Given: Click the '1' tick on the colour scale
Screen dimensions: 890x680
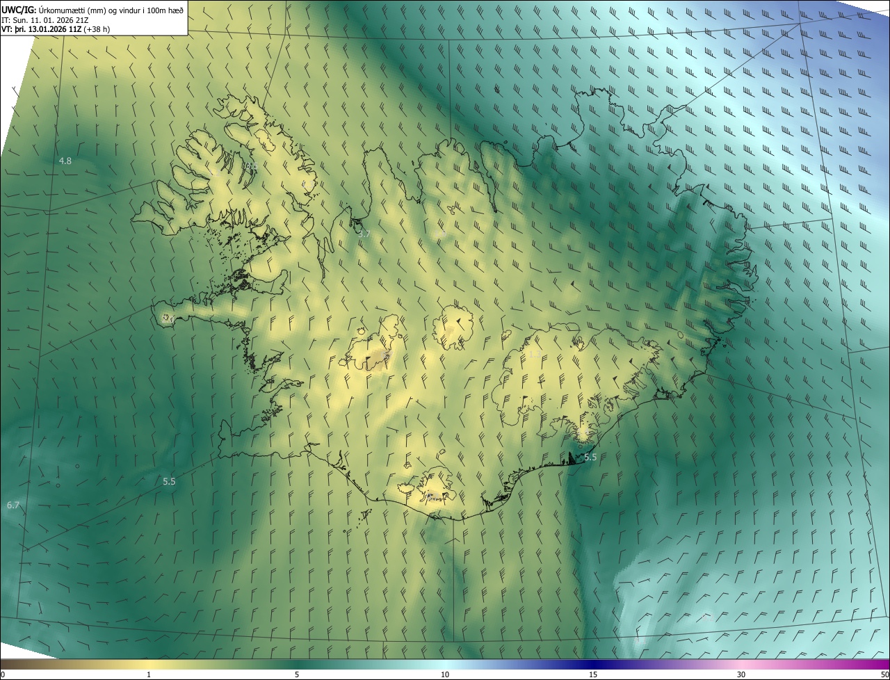Looking at the screenshot, I should pos(149,675).
